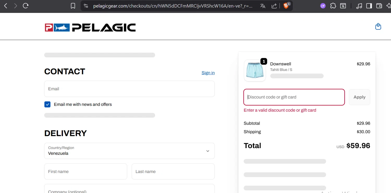391x193 pixels.
Task: Focus the Email input field
Action: pyautogui.click(x=129, y=89)
